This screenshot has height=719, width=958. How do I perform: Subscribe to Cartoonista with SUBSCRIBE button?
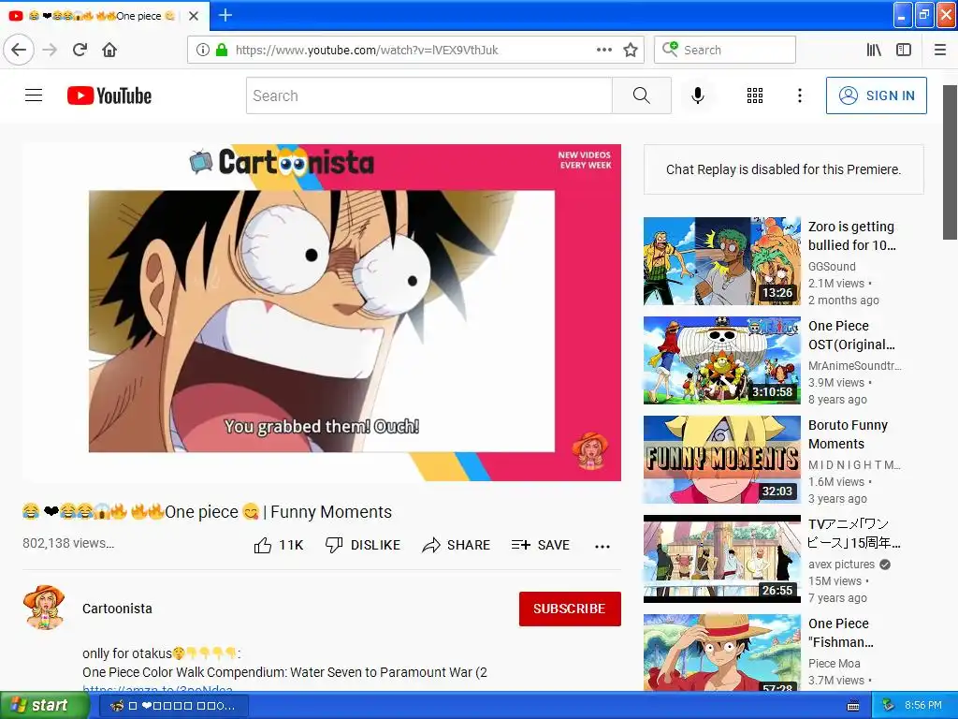tap(570, 609)
